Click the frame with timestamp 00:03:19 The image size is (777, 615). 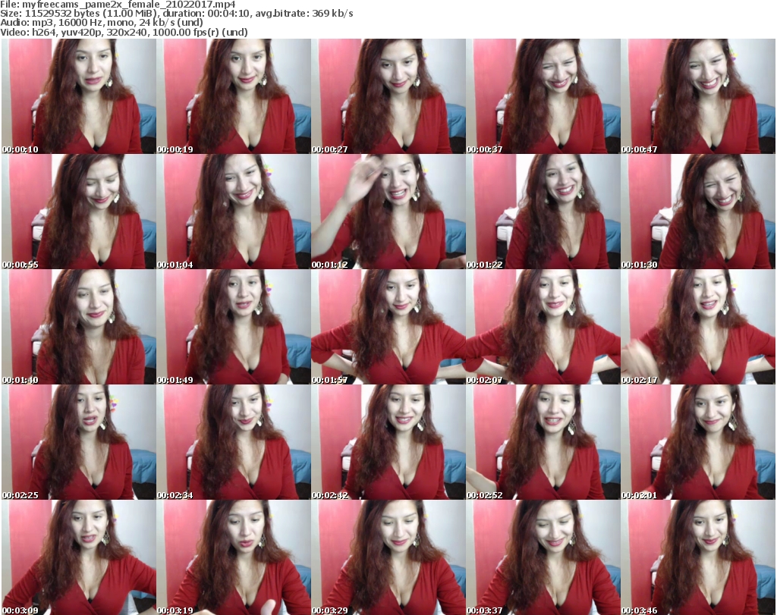tap(234, 557)
